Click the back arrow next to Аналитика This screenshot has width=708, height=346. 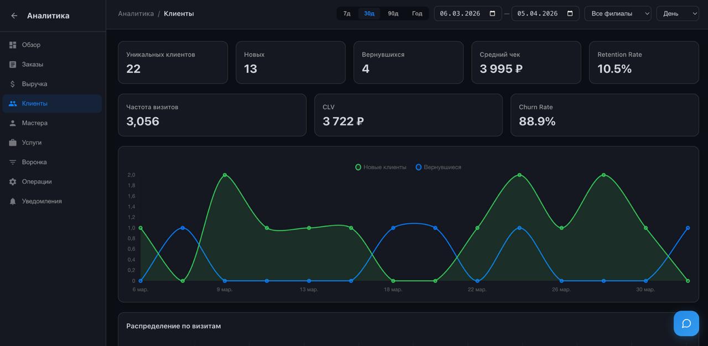click(14, 16)
